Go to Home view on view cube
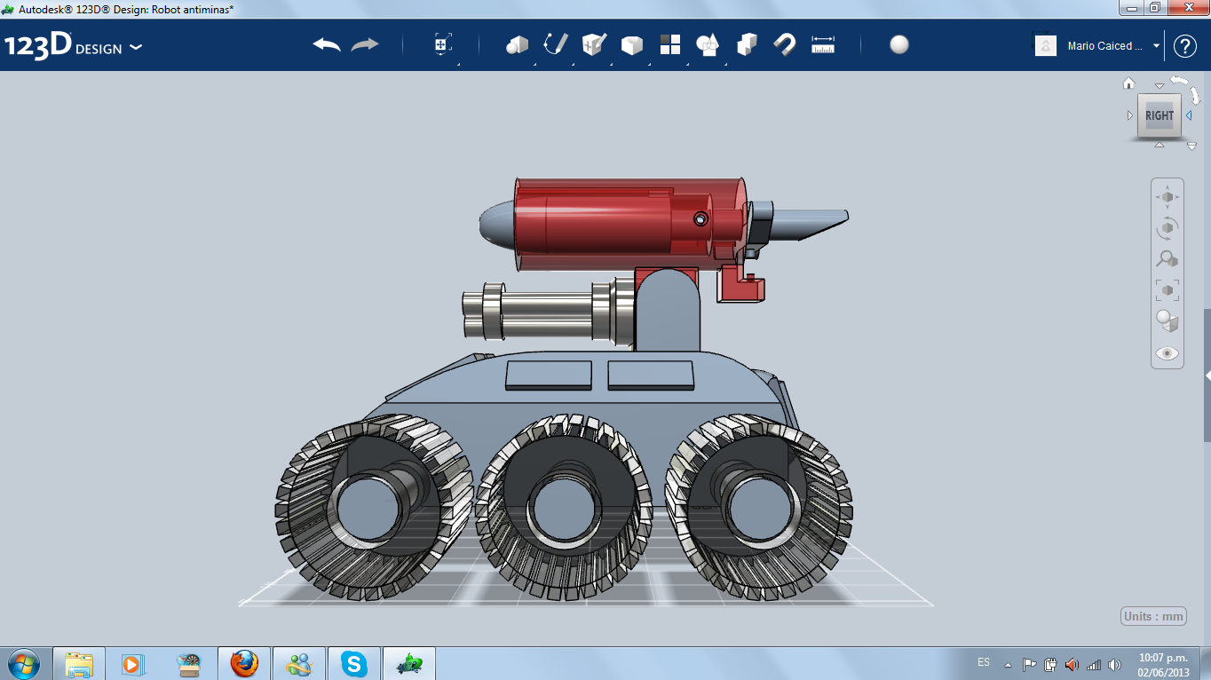 coord(1129,83)
